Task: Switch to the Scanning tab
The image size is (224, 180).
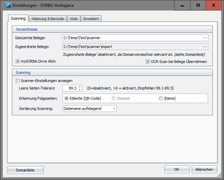Action: tap(18, 18)
